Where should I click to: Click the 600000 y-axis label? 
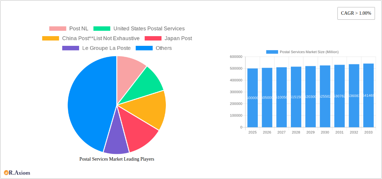click(x=236, y=57)
